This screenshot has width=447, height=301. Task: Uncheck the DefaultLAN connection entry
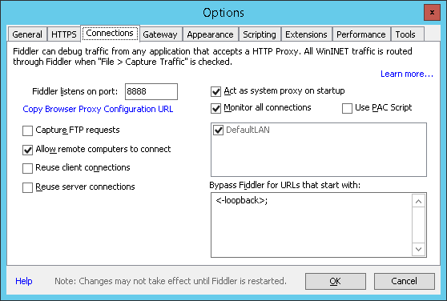click(219, 130)
